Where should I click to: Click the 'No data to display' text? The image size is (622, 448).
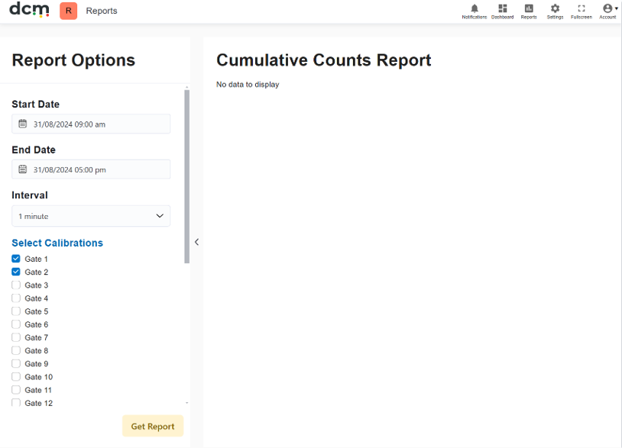point(248,85)
